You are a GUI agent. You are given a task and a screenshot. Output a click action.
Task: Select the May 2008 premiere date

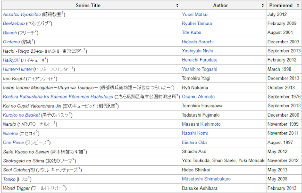(x=277, y=179)
